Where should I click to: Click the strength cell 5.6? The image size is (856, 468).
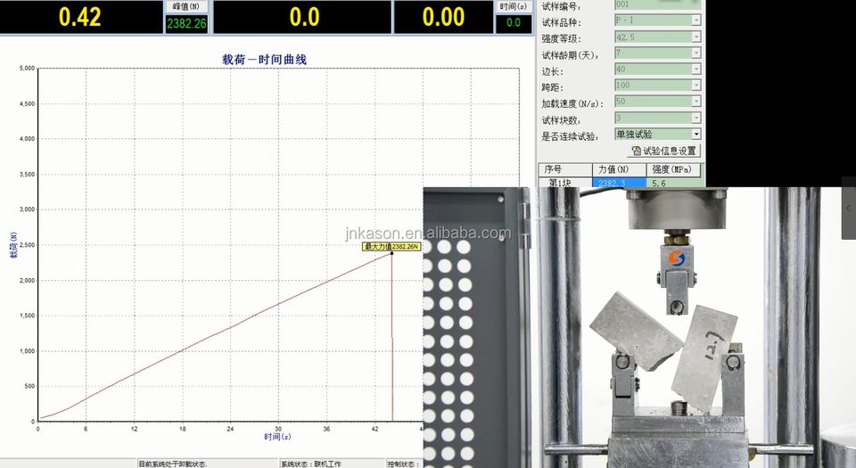(x=672, y=183)
